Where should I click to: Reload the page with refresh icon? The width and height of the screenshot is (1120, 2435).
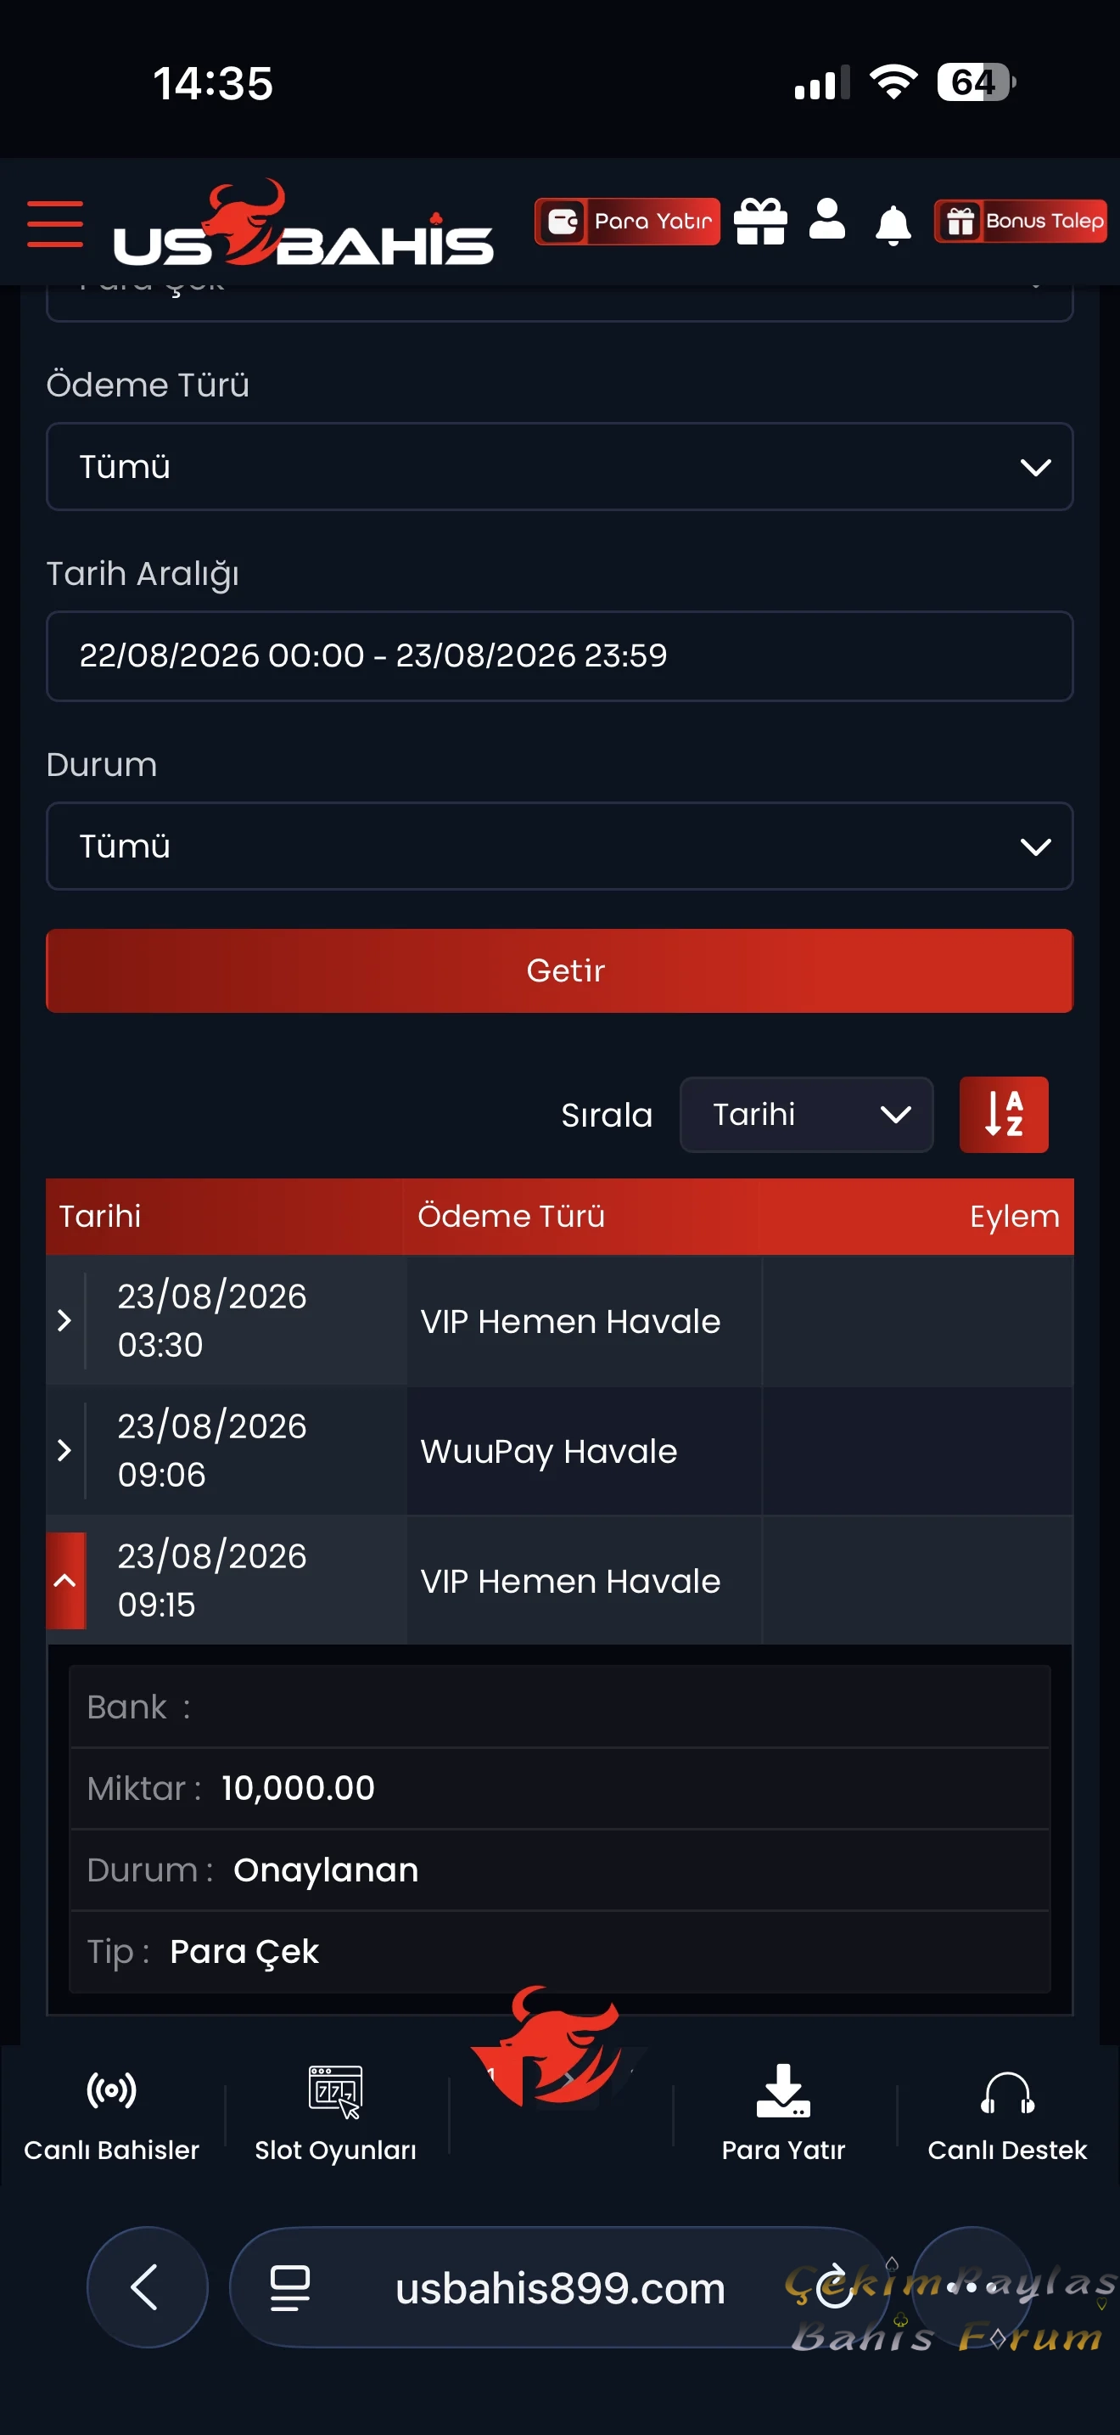(835, 2287)
